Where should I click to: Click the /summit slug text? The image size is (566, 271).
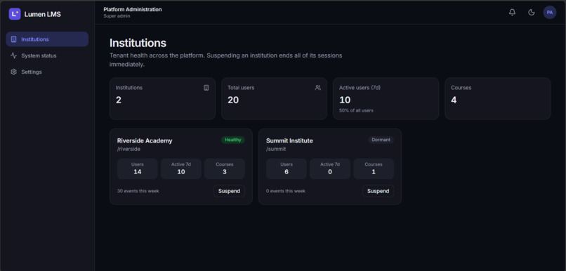click(276, 149)
